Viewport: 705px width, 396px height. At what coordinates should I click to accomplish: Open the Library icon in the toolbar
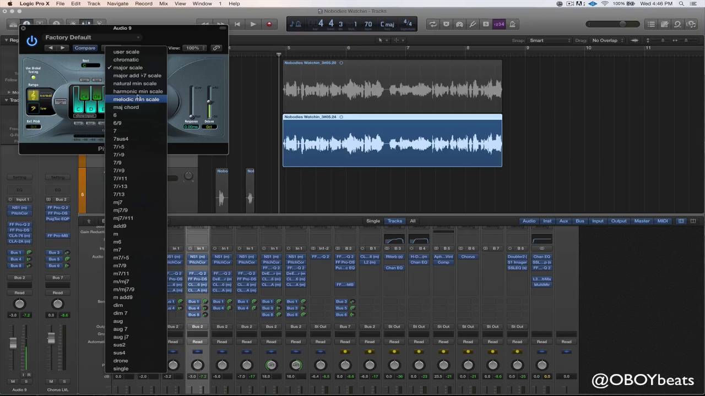click(x=13, y=24)
